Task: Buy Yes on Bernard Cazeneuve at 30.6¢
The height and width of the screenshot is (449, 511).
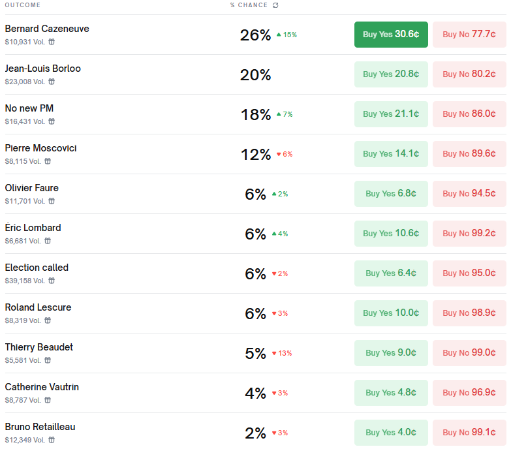Action: pos(391,35)
